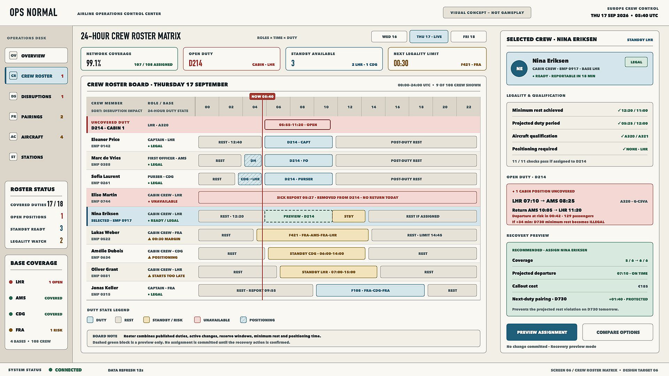Viewport: 669px width, 376px height.
Task: Click the NOW 05:40 timeline marker
Action: coord(262,96)
